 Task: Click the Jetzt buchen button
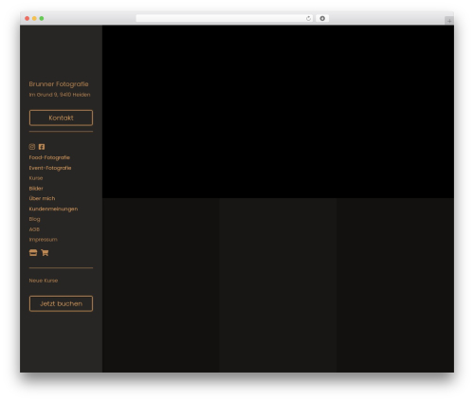pos(61,303)
